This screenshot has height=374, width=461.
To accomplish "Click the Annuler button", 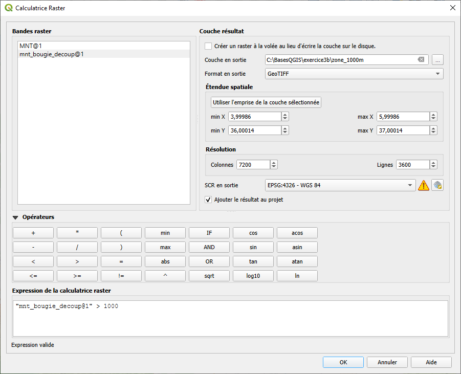I will point(387,362).
